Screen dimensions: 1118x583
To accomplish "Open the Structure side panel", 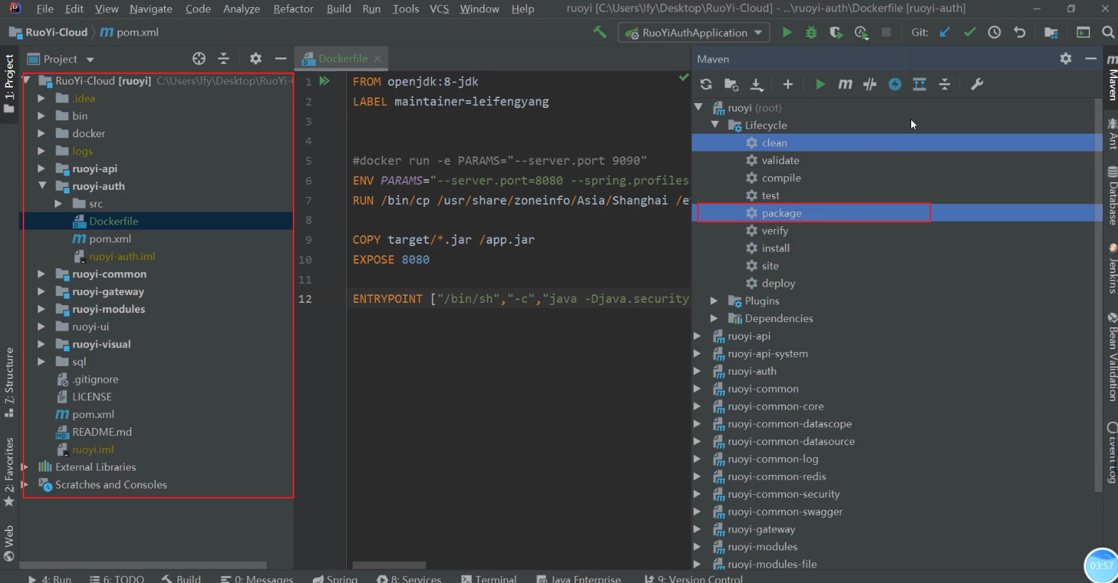I will point(9,382).
